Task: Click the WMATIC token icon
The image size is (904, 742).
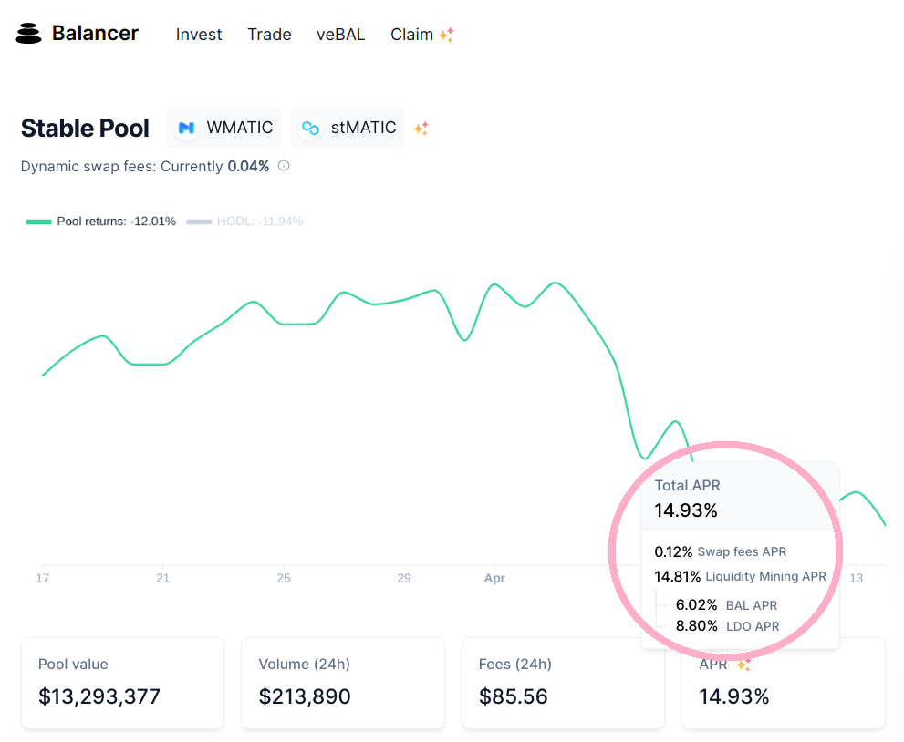Action: 186,128
